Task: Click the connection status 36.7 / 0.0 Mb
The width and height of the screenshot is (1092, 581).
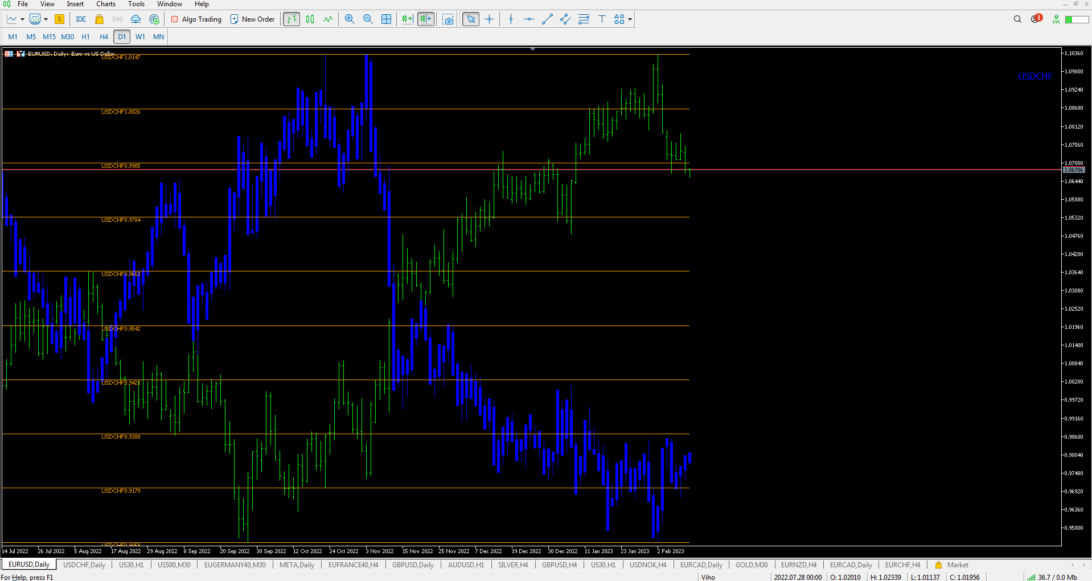Action: 1053,577
